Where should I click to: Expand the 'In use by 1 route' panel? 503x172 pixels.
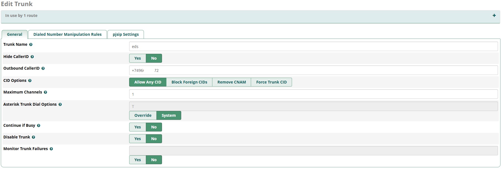coord(494,16)
